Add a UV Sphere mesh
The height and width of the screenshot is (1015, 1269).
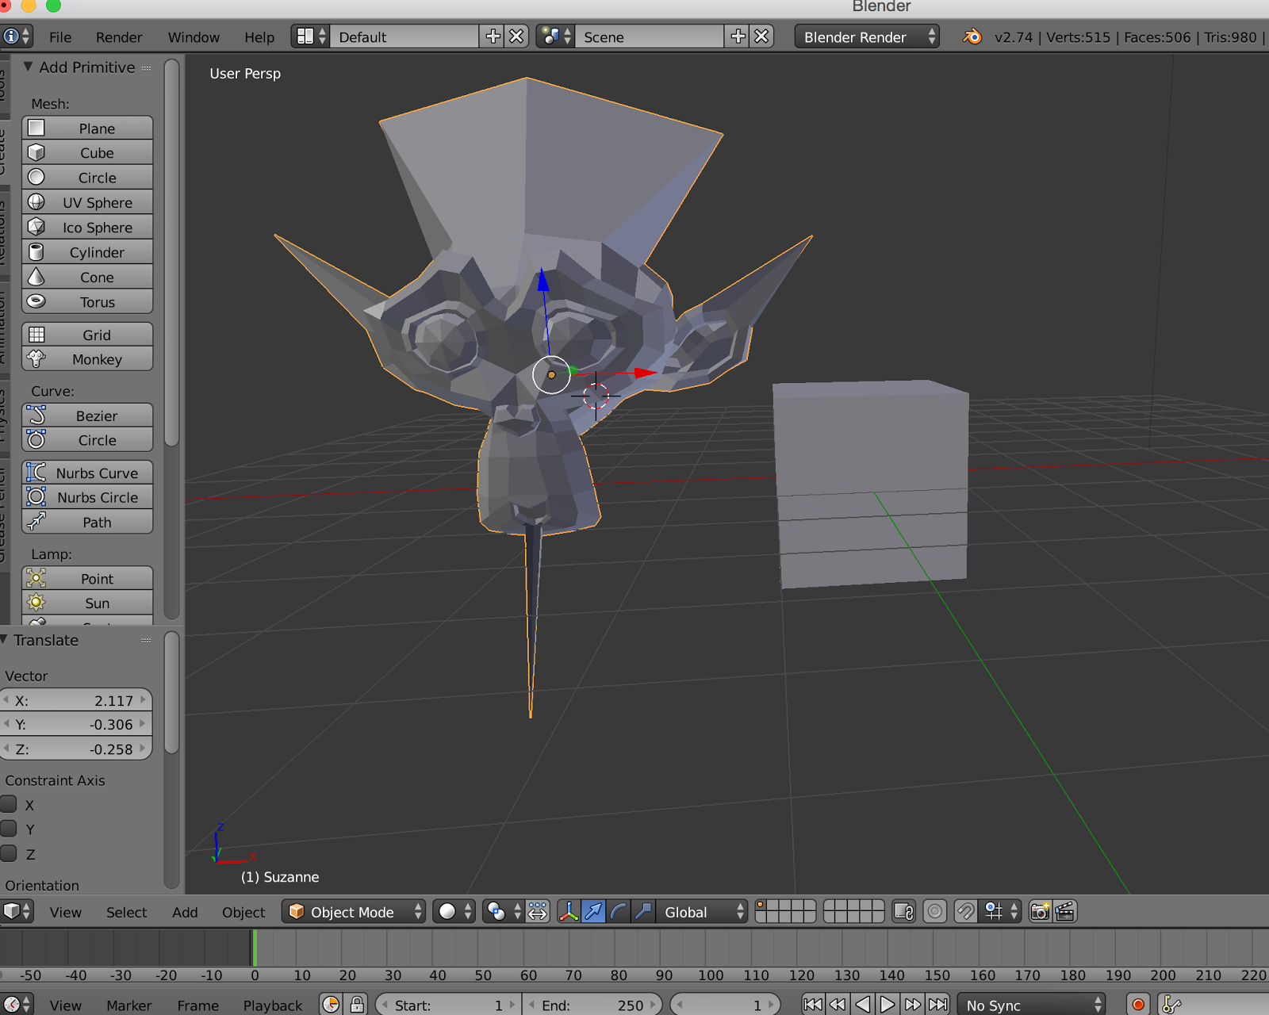(x=87, y=203)
